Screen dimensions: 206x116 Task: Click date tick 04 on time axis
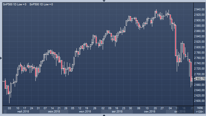tap(170, 108)
